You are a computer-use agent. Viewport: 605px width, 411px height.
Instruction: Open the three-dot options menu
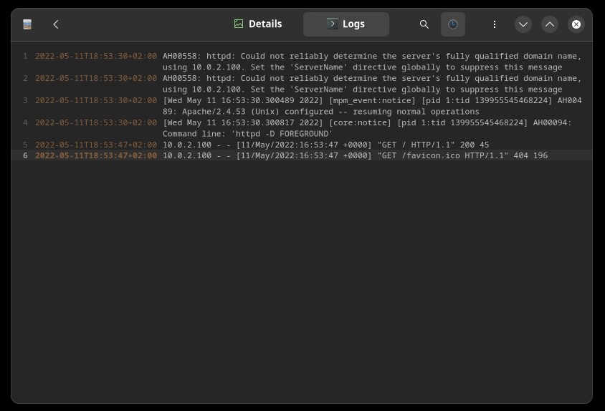point(495,24)
